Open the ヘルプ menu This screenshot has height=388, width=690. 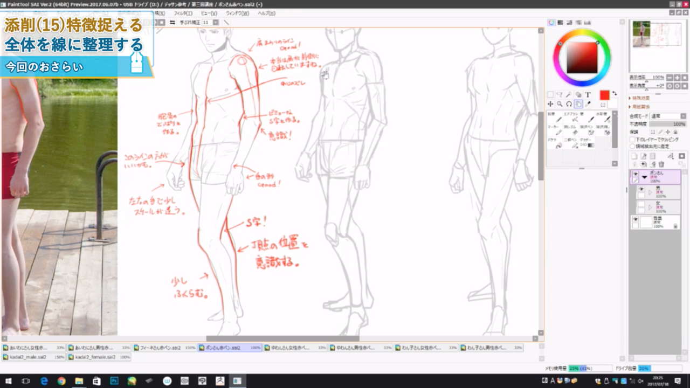[x=266, y=13]
